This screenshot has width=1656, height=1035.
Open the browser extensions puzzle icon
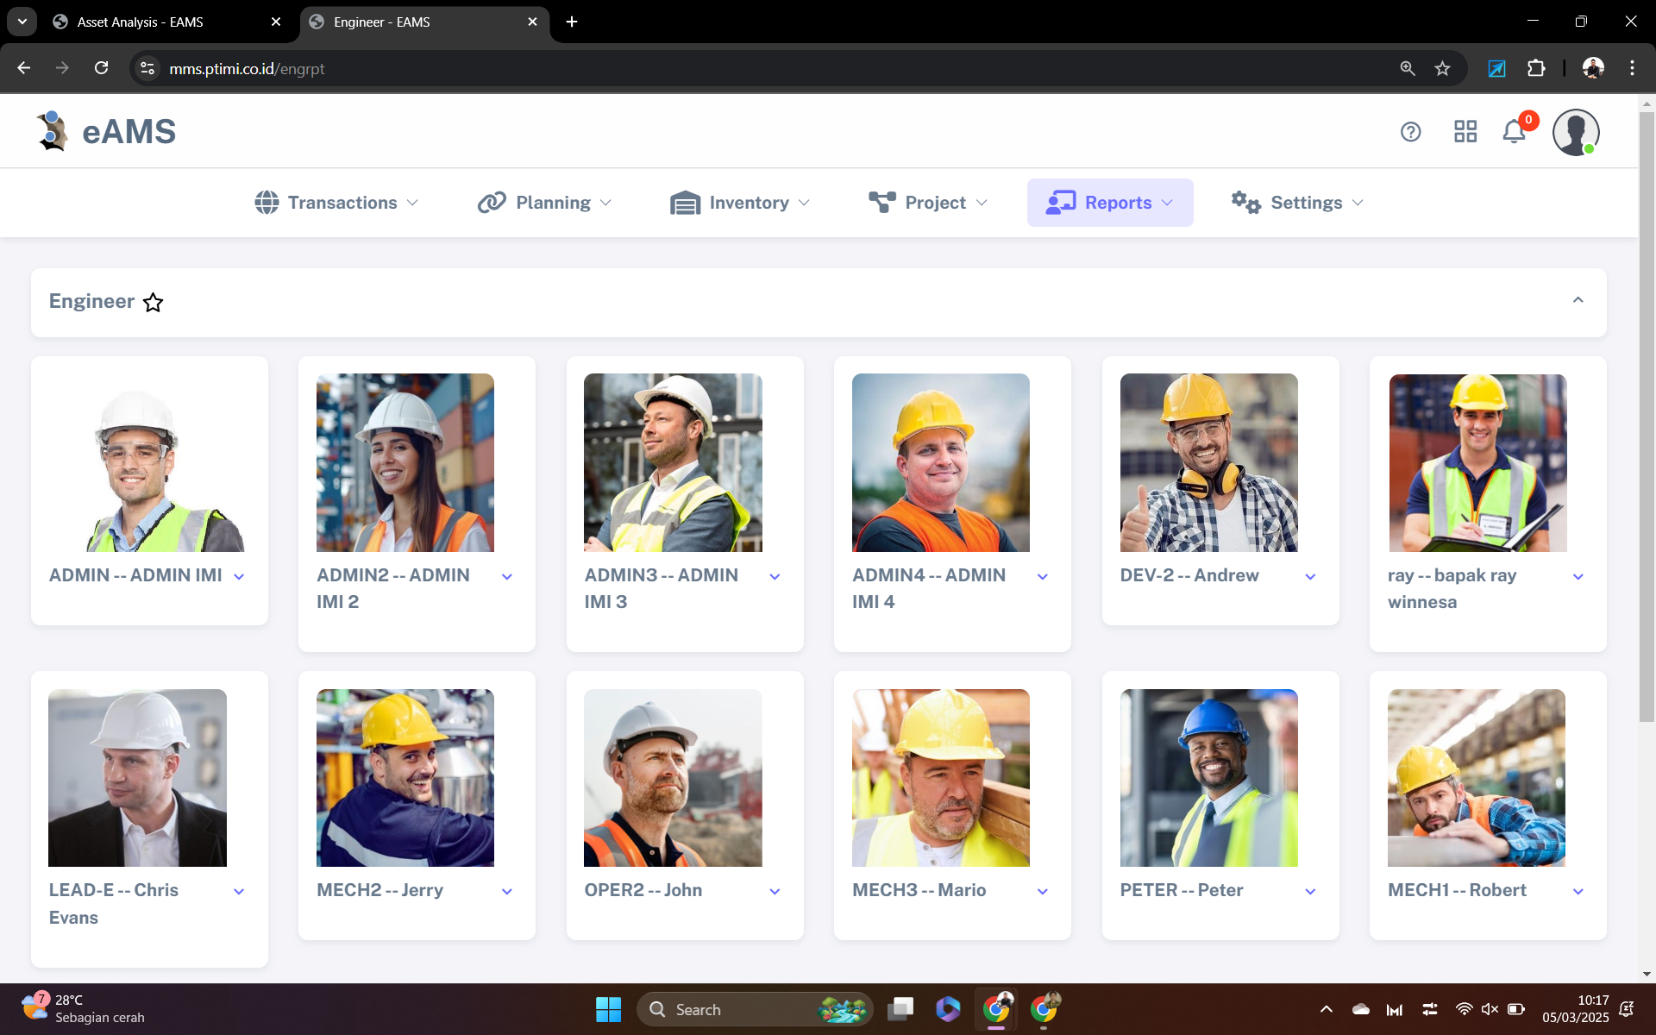1536,68
